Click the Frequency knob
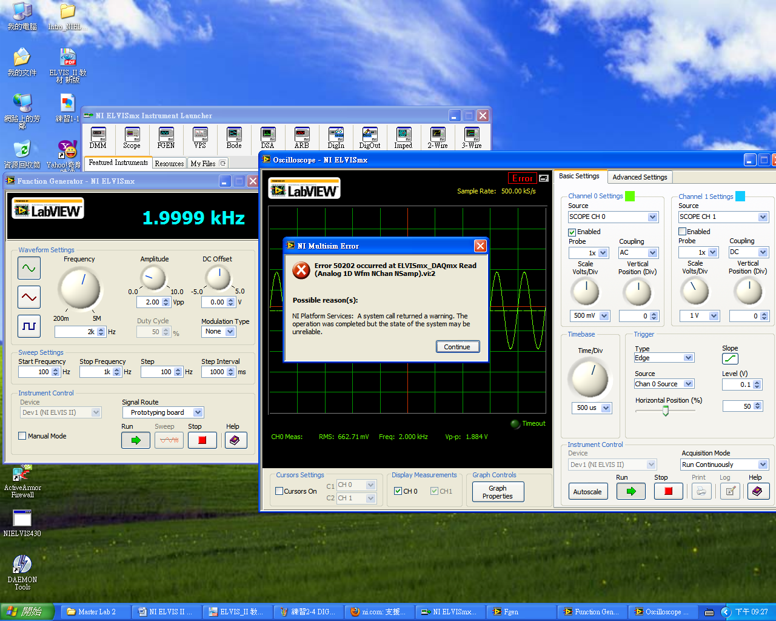This screenshot has width=776, height=621. [x=79, y=288]
